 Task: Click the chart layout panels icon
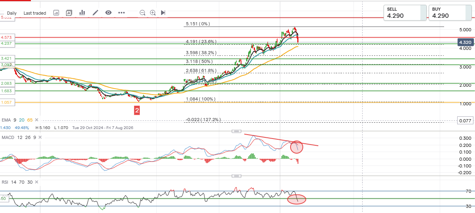pyautogui.click(x=69, y=13)
